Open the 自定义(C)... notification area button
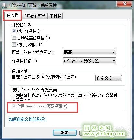Viewport: 134px width, 140px height. 109,78
